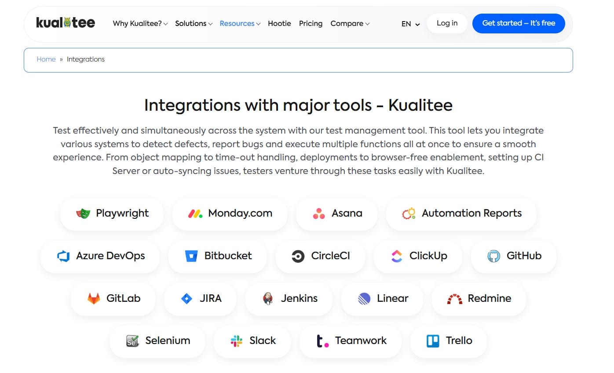The width and height of the screenshot is (614, 373).
Task: Expand the Why Kualitee? menu
Action: click(x=140, y=24)
